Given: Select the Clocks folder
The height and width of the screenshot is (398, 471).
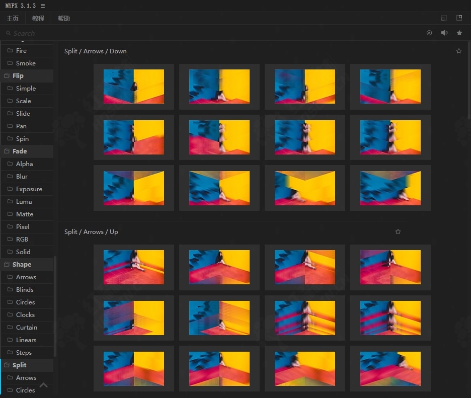Looking at the screenshot, I should (27, 315).
